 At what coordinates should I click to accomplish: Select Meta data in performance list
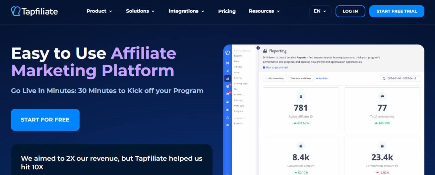click(239, 106)
